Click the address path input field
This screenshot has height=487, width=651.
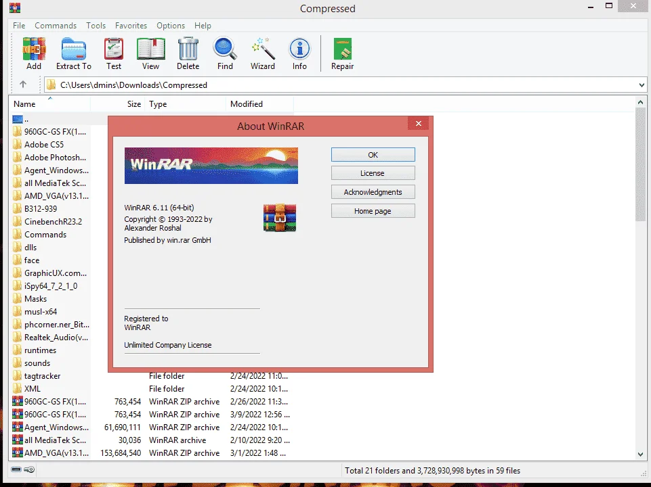[345, 85]
